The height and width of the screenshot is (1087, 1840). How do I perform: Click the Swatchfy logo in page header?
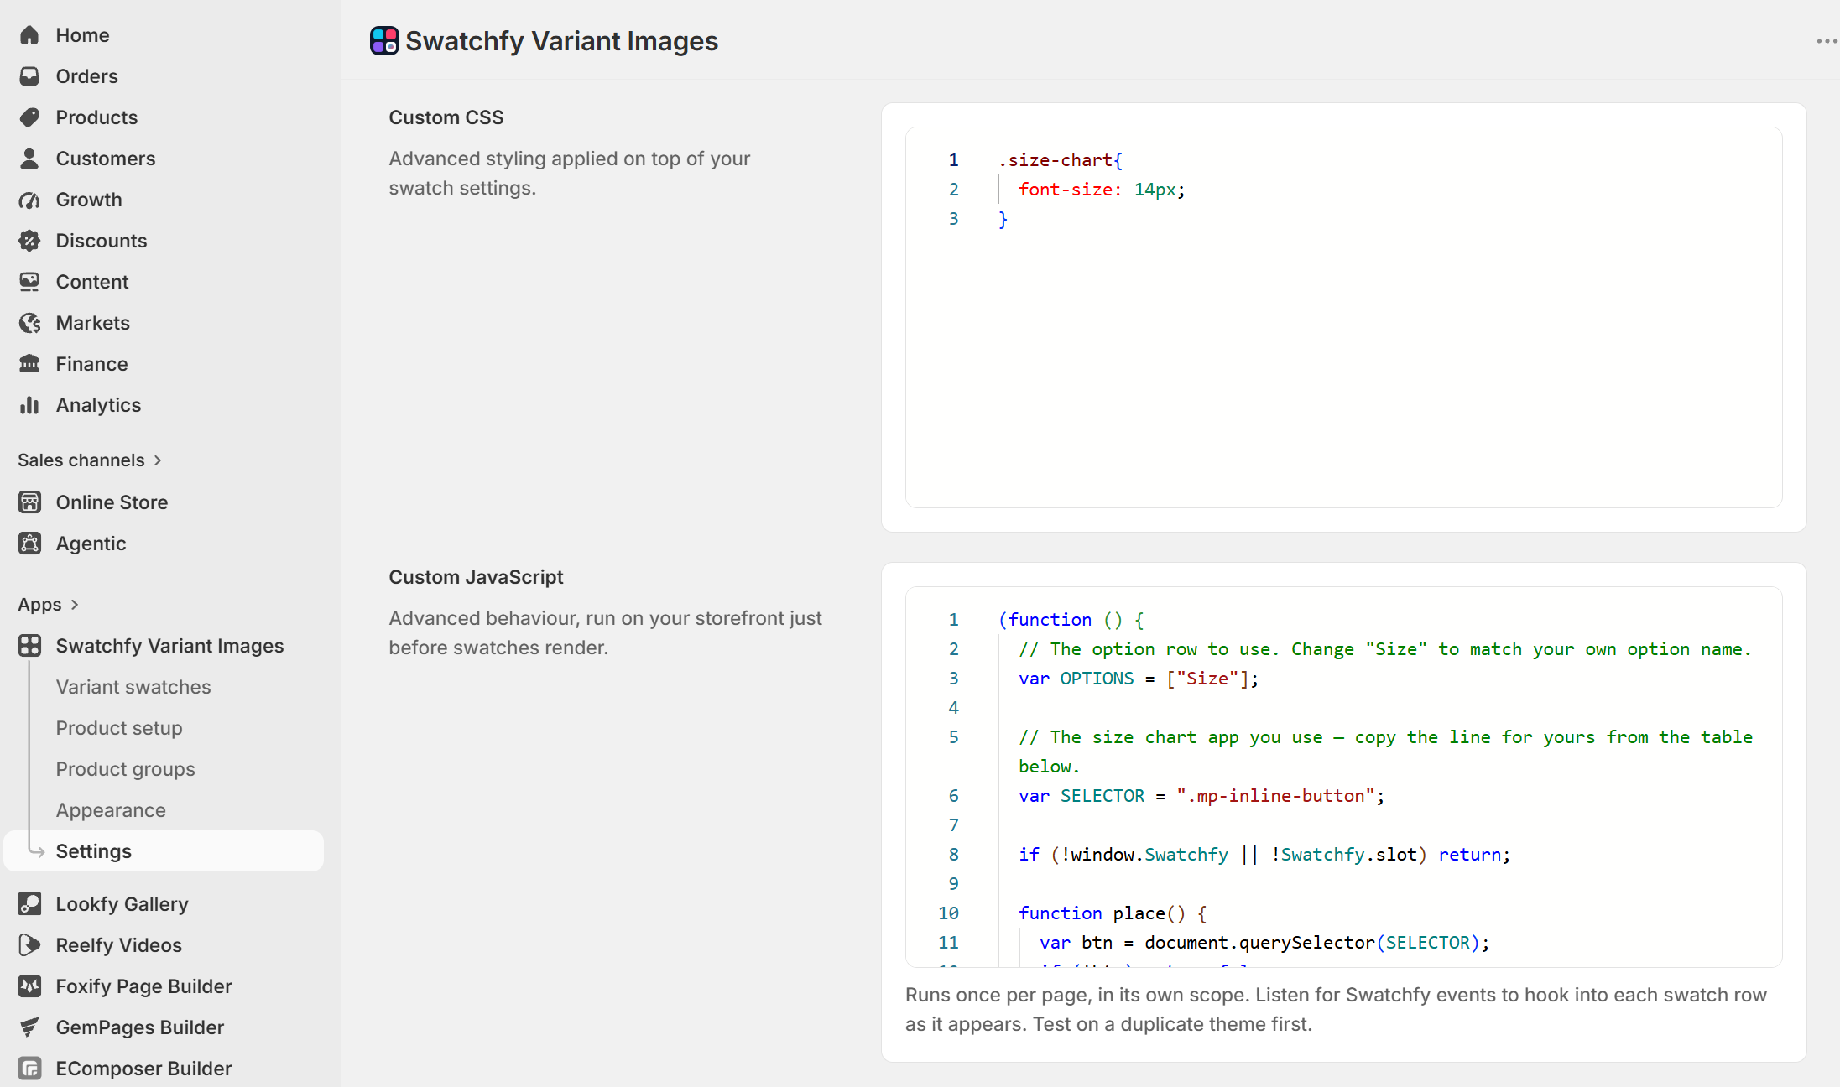click(384, 40)
